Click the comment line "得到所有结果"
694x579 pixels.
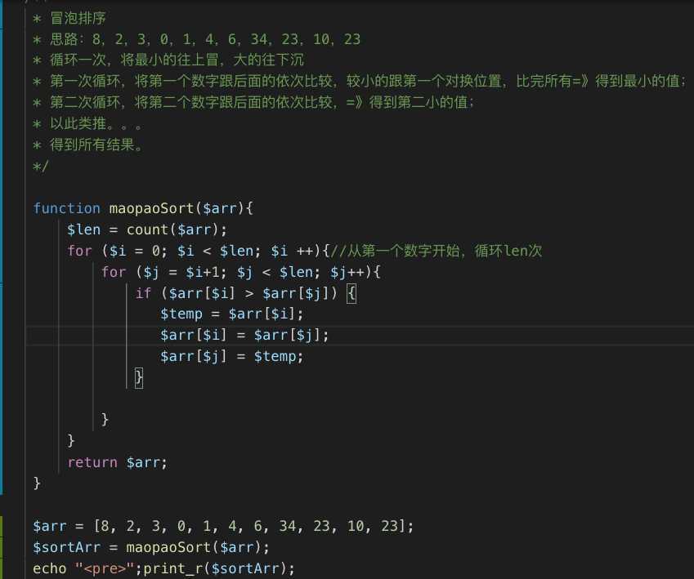pos(87,145)
